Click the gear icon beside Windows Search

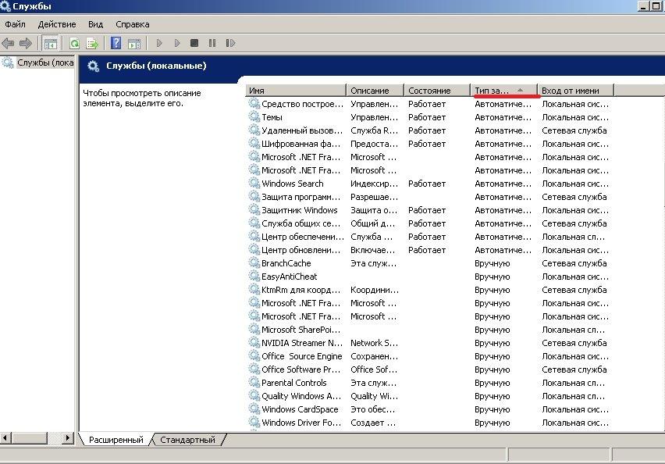pos(254,183)
